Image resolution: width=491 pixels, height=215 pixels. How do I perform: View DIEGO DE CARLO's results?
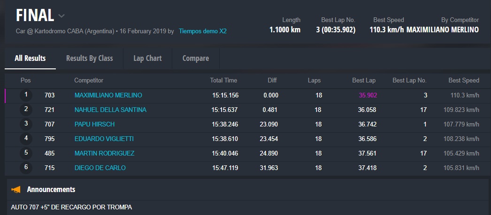100,168
